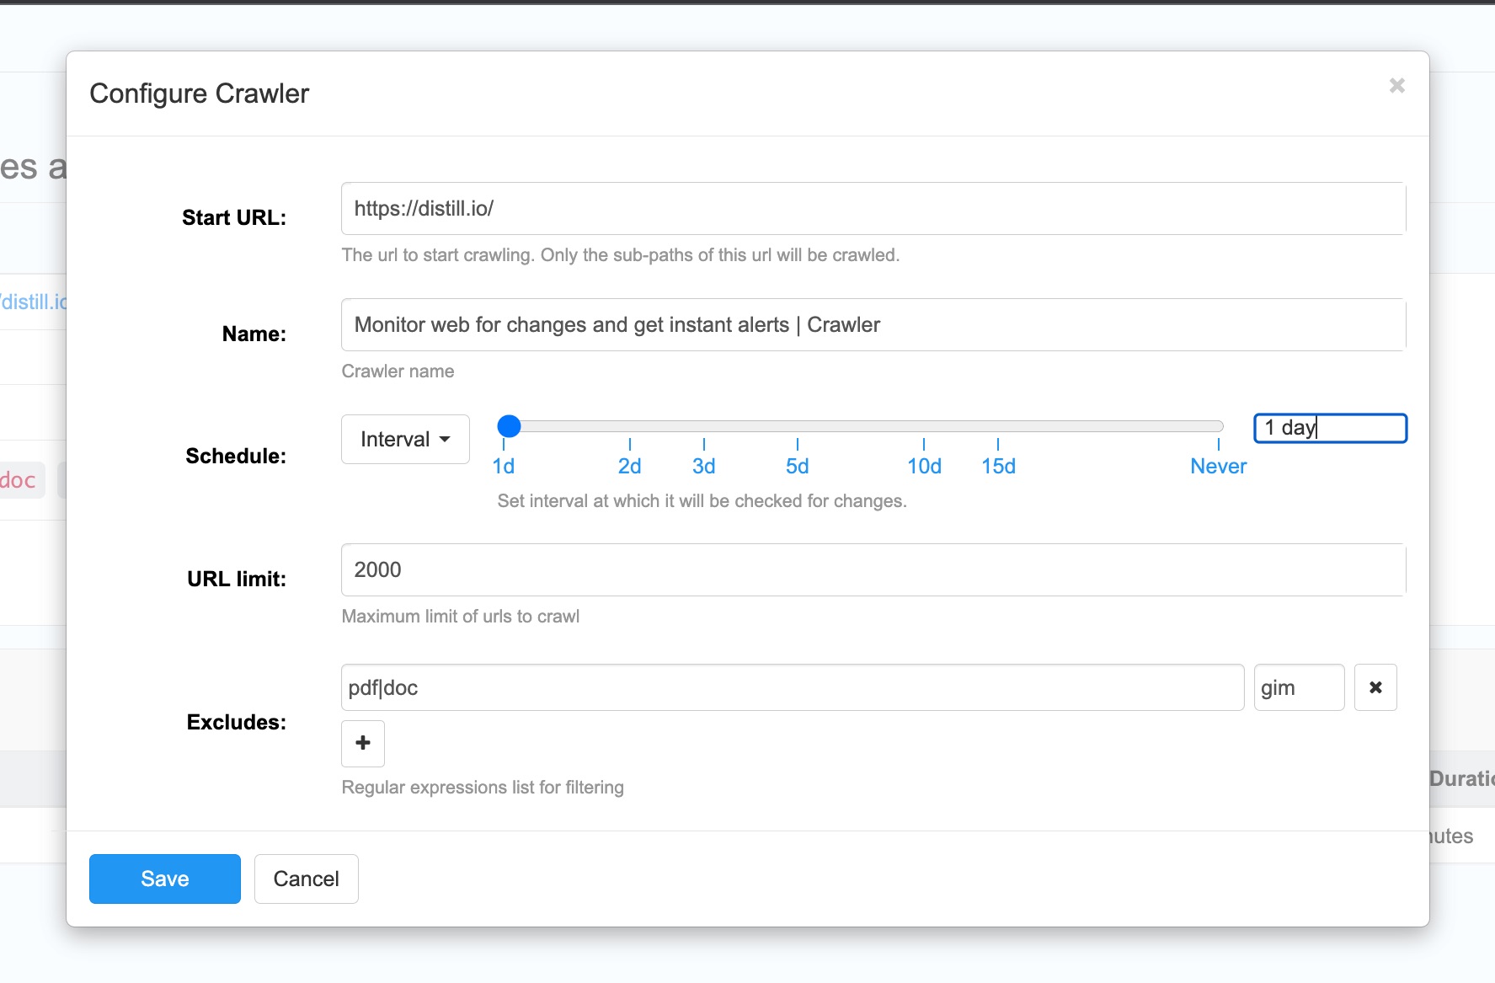This screenshot has width=1495, height=983.
Task: Close the Configure Crawler dialog with X
Action: pyautogui.click(x=1396, y=86)
